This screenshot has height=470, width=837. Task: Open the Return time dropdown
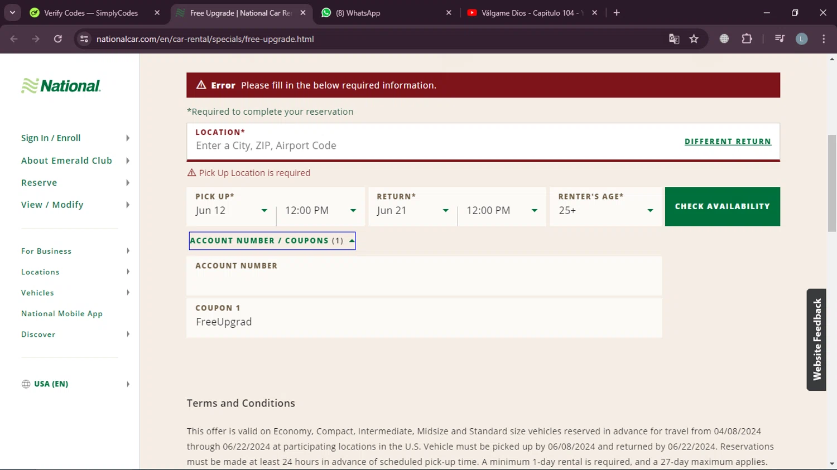502,211
